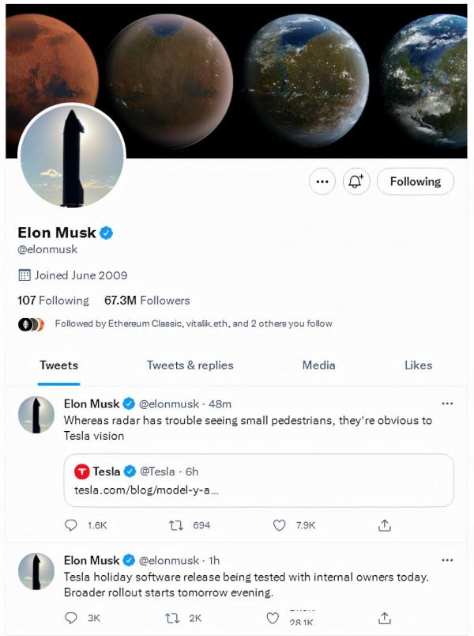Like the holiday software release tweet
Screen dimensions: 474x636
[273, 618]
